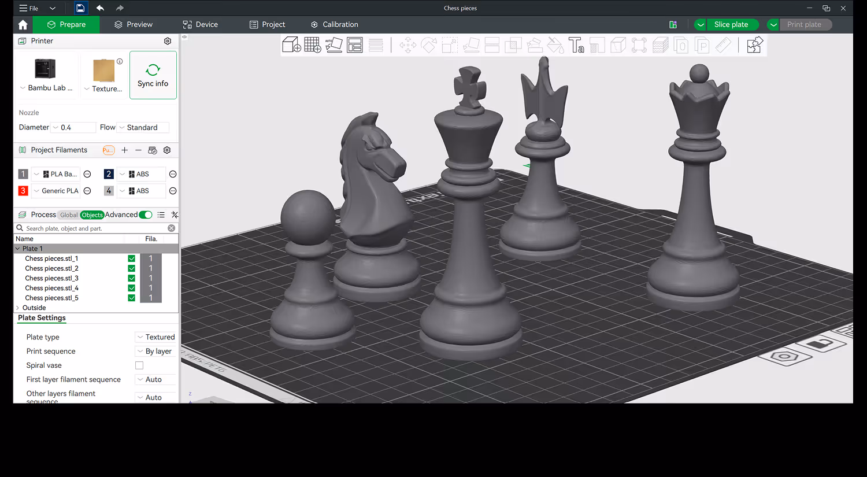This screenshot has height=477, width=867.
Task: Open the Prepare tab
Action: pyautogui.click(x=66, y=24)
